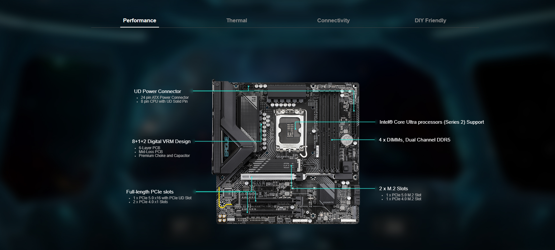Click the Full-length PCIe slots heading

coord(150,192)
